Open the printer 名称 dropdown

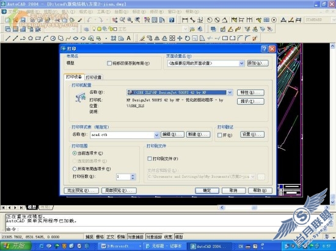pos(230,92)
